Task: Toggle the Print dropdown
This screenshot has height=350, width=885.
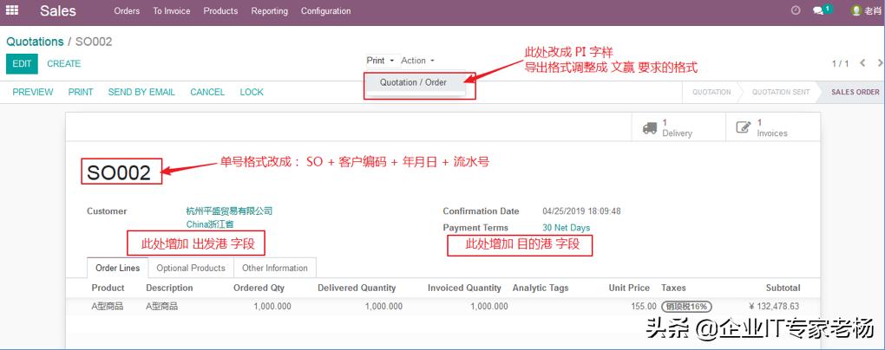Action: pyautogui.click(x=380, y=61)
